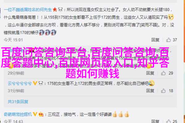Expand all replies via 共31条回复
Viewport: 185px width, 123px height.
[x=18, y=101]
